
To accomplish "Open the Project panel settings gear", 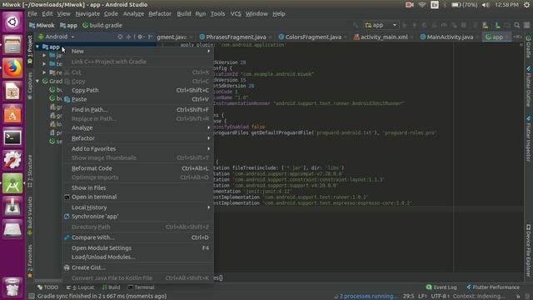I will (141, 37).
